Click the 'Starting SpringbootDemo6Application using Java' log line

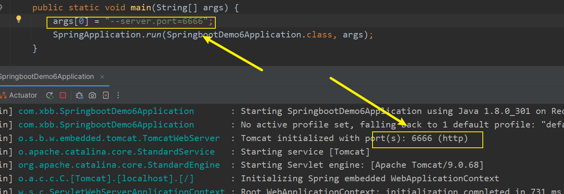(x=402, y=111)
